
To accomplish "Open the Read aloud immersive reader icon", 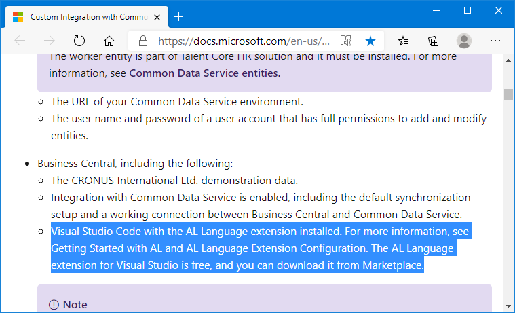I will click(x=346, y=41).
